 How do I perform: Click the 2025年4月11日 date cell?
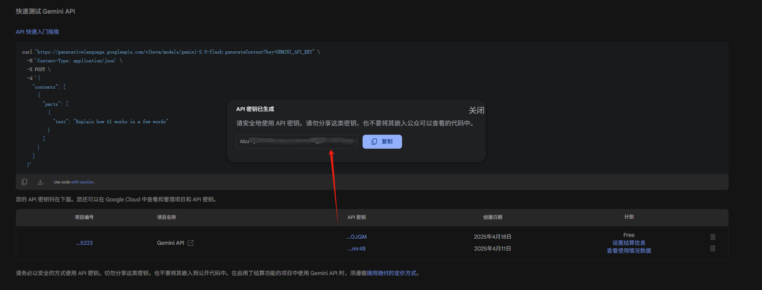pos(492,248)
